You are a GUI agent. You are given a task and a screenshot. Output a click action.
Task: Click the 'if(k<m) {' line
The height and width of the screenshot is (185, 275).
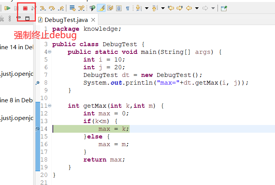point(101,121)
